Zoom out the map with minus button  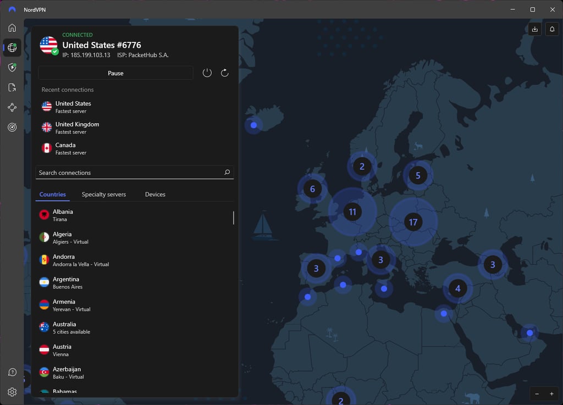click(537, 394)
